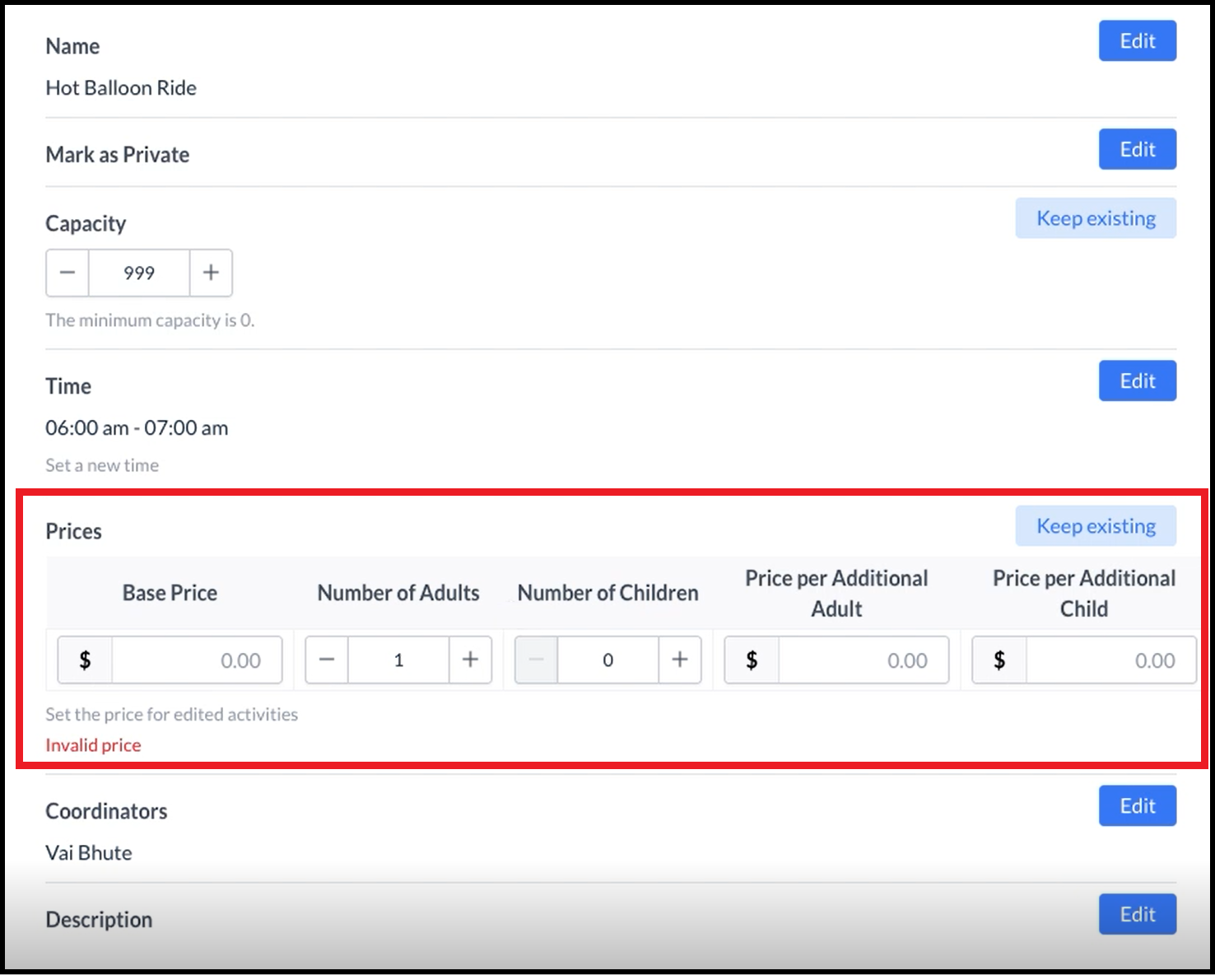Select the capacity value showing 999
This screenshot has height=975, width=1215.
(138, 273)
